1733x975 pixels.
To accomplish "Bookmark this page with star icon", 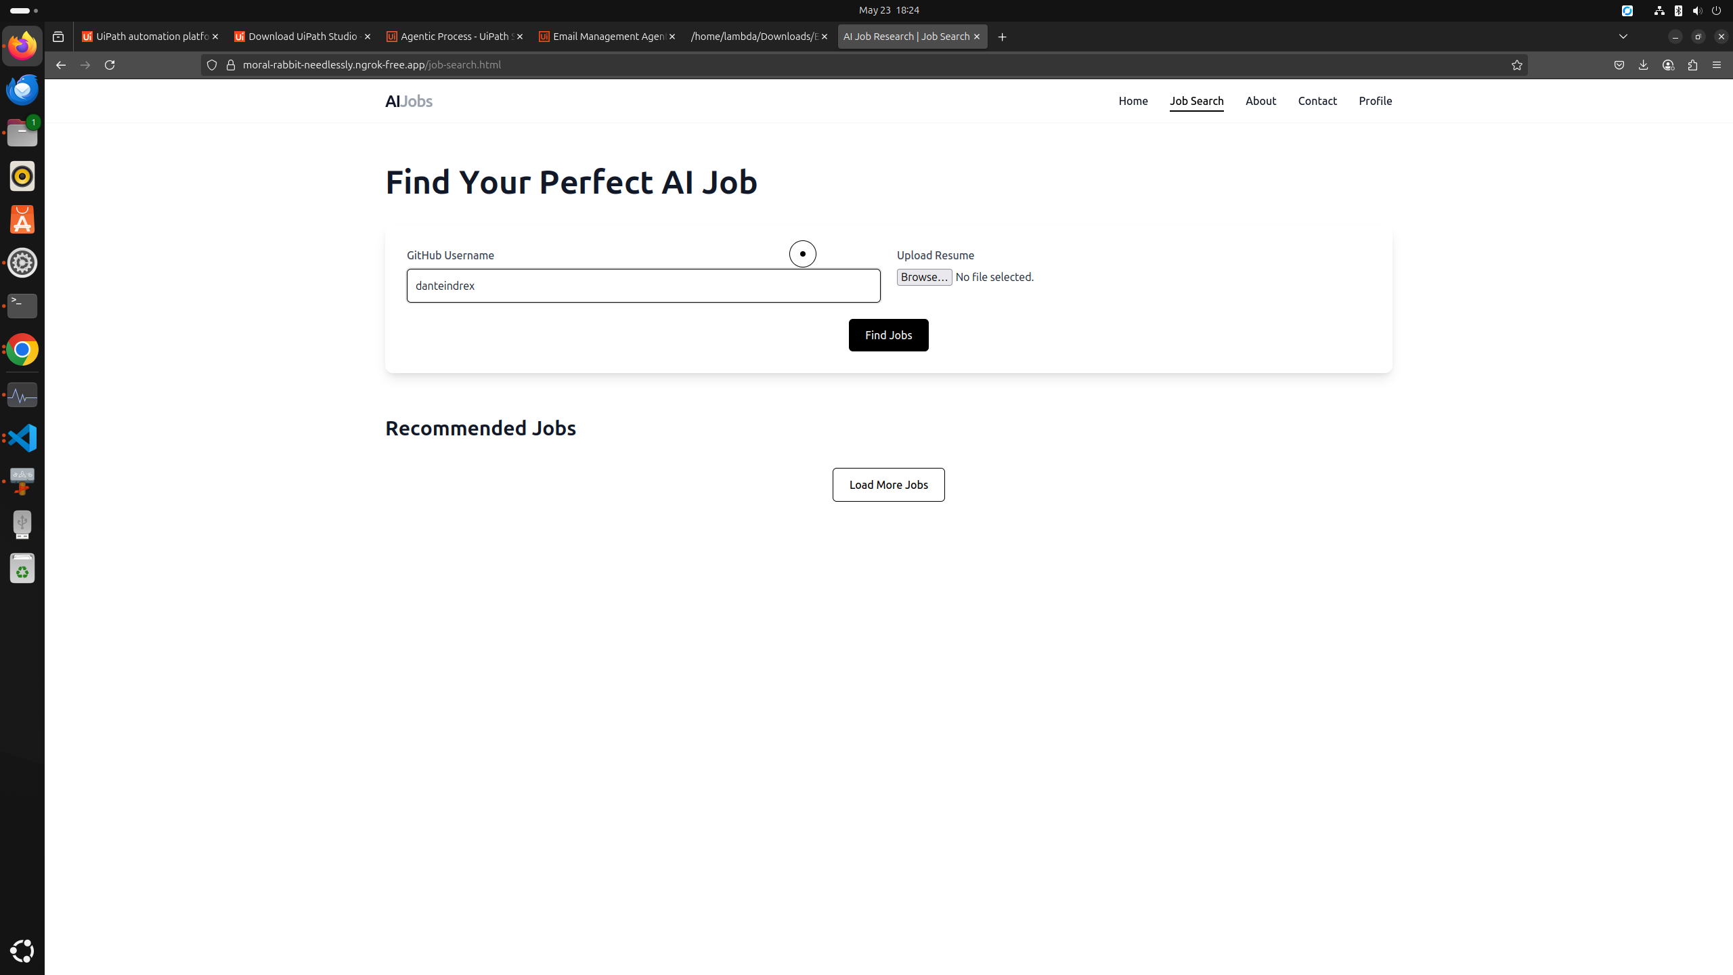I will pos(1516,65).
